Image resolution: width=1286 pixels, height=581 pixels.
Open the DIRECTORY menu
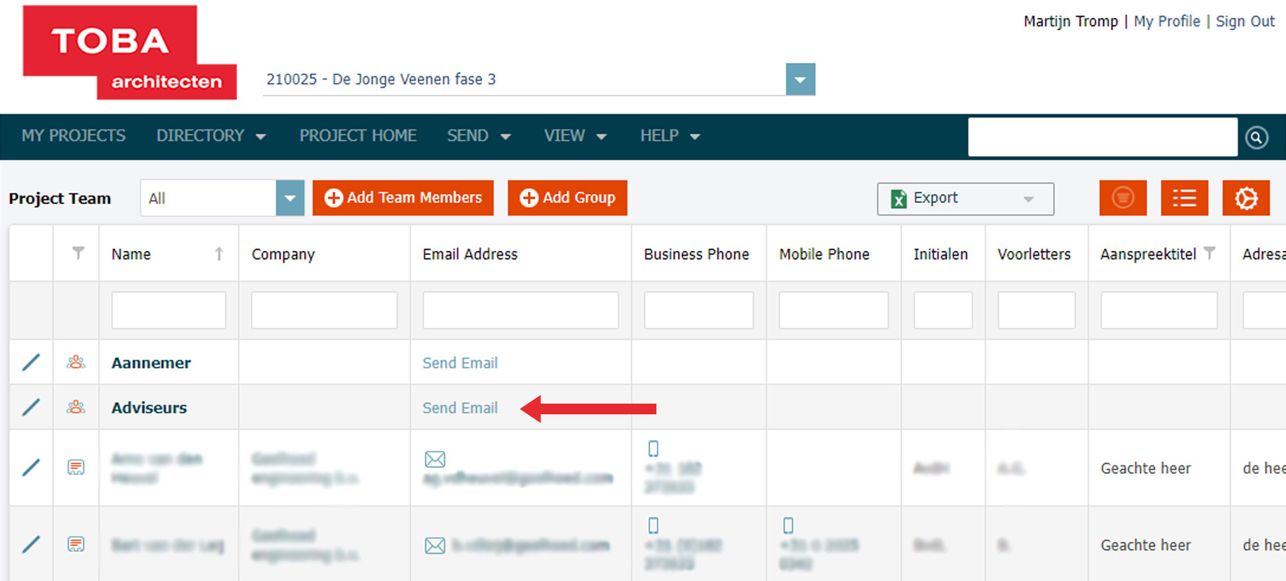[x=210, y=136]
